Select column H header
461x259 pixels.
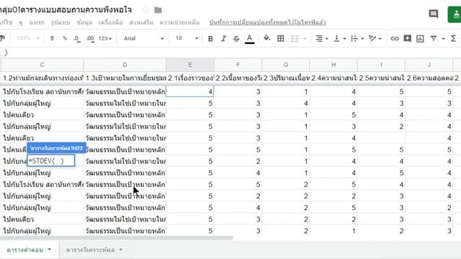(x=334, y=65)
